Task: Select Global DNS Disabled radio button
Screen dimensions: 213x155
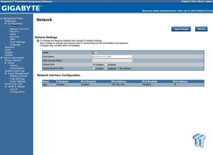Action: (106, 64)
